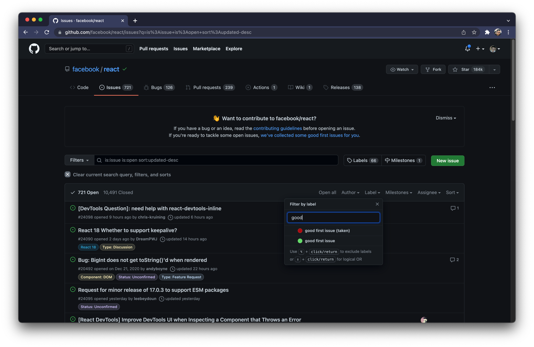The width and height of the screenshot is (534, 347).
Task: Expand the Milestones filter dropdown
Action: [399, 193]
